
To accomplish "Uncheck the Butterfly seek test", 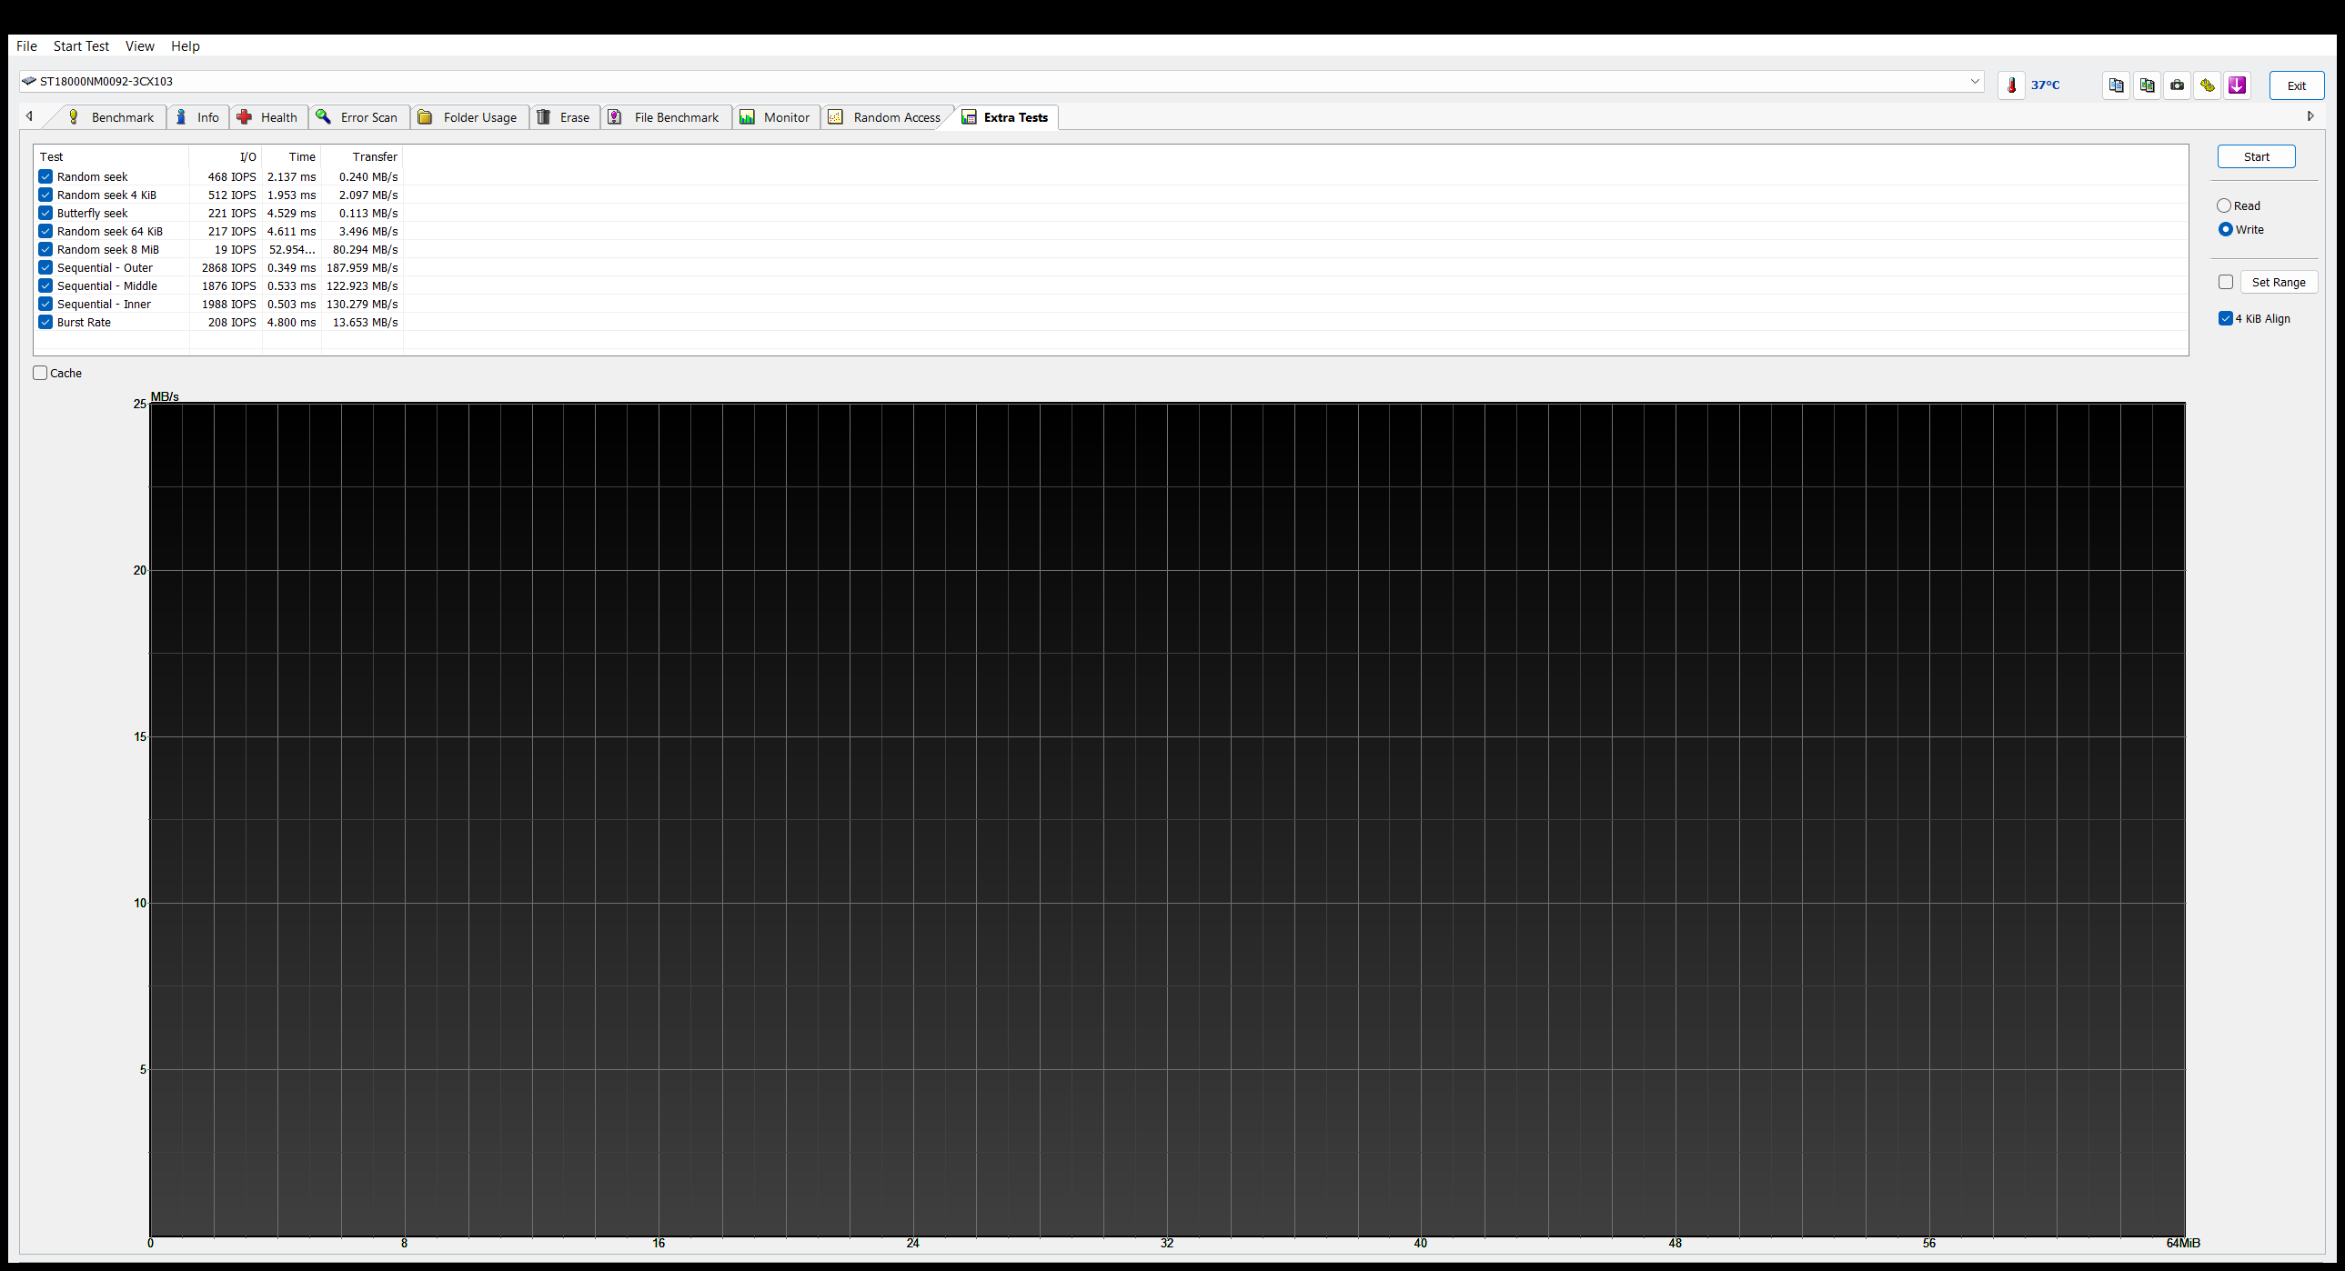I will point(45,213).
